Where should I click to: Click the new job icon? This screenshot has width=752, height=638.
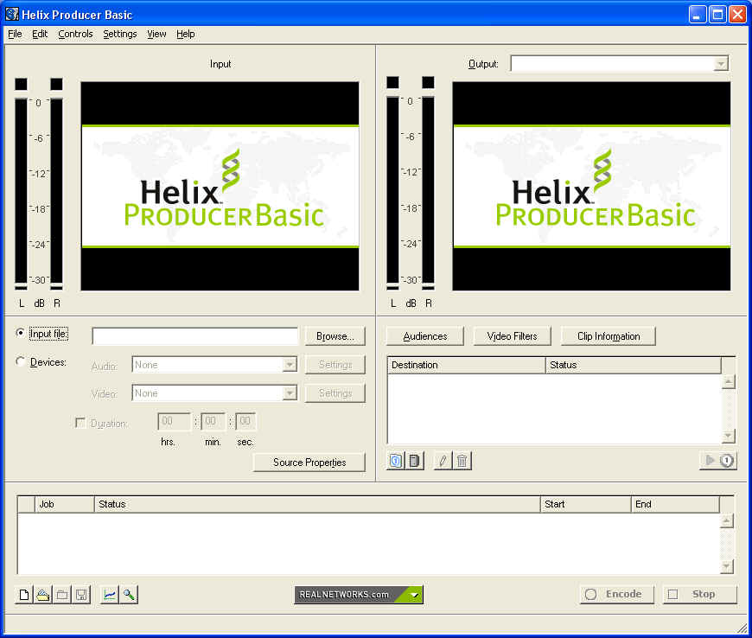coord(23,595)
